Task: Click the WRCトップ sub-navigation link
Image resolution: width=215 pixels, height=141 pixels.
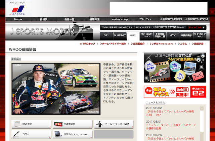Action: 88,44
